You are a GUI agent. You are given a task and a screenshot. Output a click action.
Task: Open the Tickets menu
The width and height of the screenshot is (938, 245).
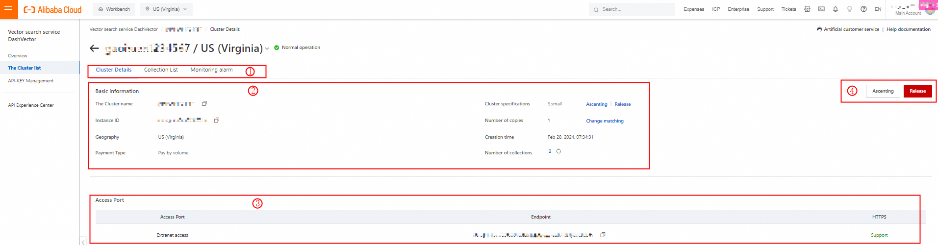(x=788, y=9)
